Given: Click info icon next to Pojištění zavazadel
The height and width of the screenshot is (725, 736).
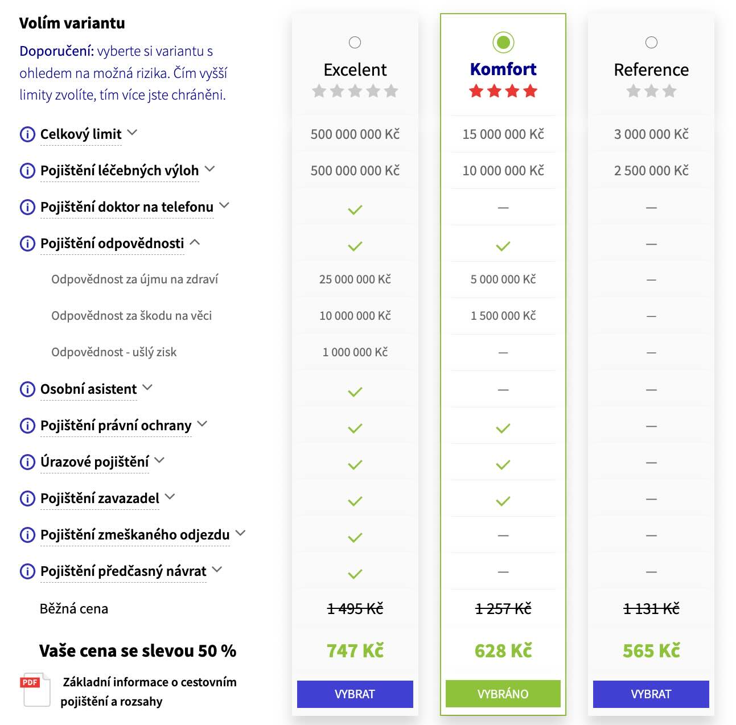Looking at the screenshot, I should click(27, 499).
